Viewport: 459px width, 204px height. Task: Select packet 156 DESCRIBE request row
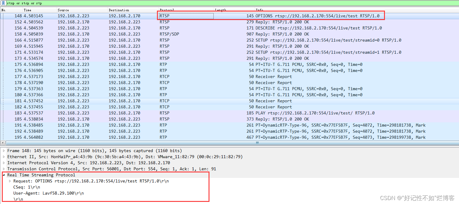click(x=229, y=28)
